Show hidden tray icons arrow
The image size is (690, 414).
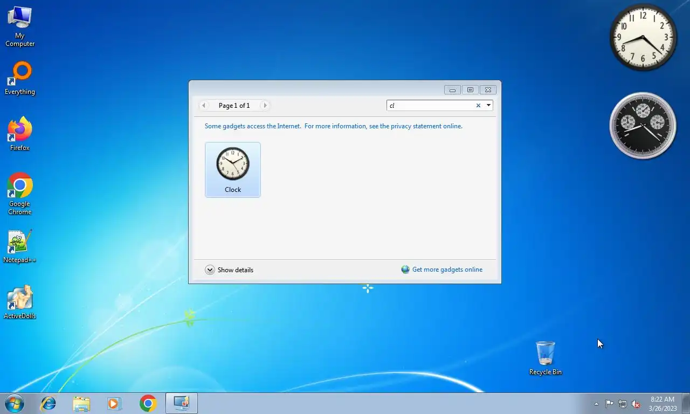[596, 404]
